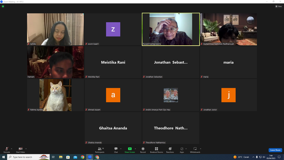Show hidden system tray icons
284x160 pixels.
click(253, 157)
